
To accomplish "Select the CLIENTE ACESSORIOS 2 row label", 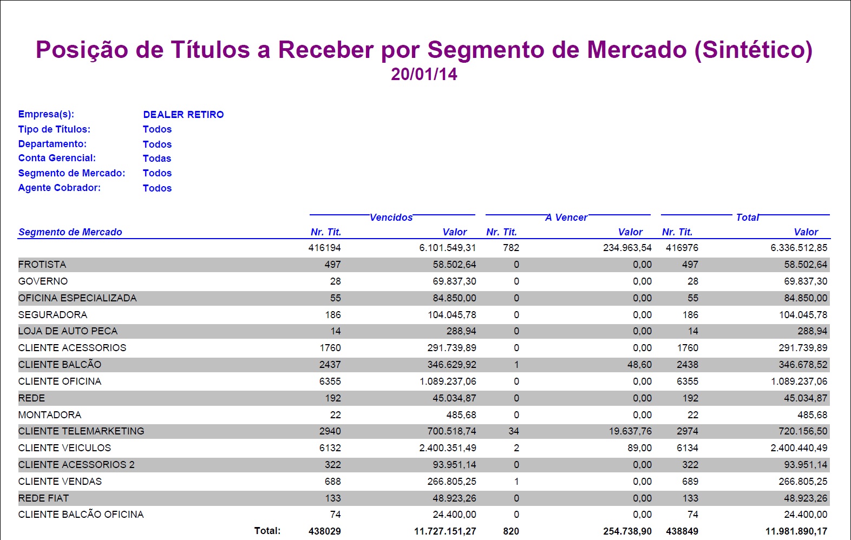I will point(76,465).
